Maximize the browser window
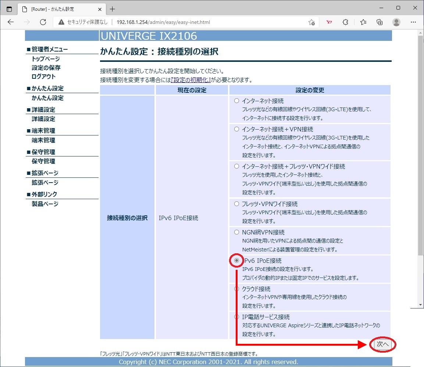Image resolution: width=424 pixels, height=367 pixels. (398, 8)
